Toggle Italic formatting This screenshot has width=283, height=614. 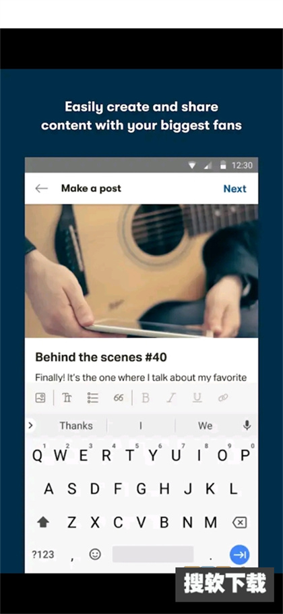171,398
